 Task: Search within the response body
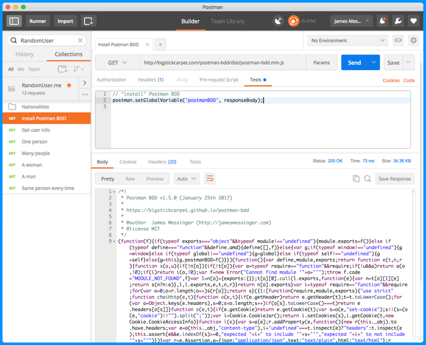tap(368, 179)
